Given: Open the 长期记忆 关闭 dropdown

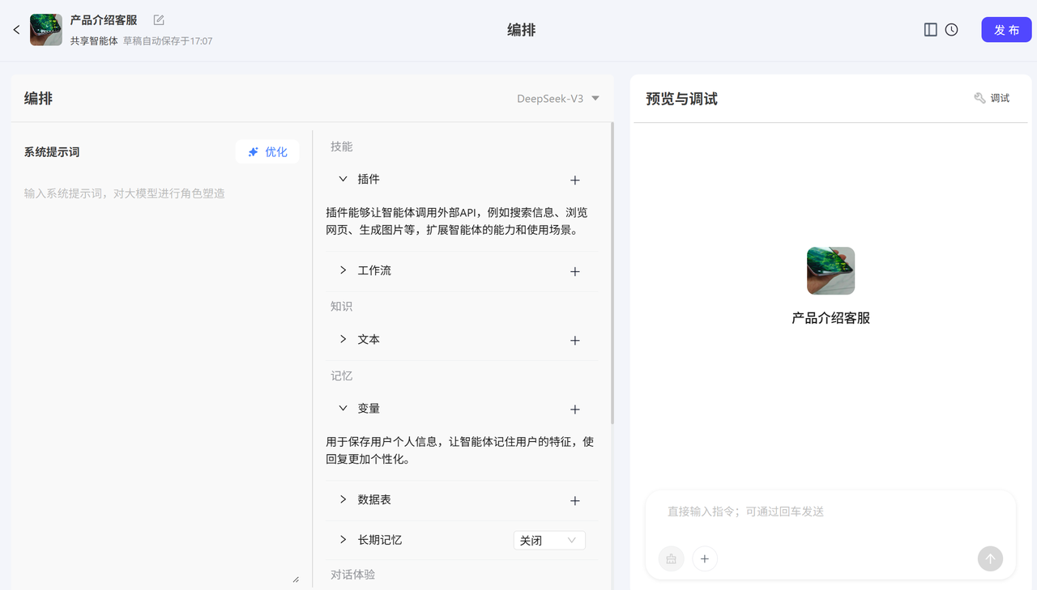Looking at the screenshot, I should click(x=549, y=540).
